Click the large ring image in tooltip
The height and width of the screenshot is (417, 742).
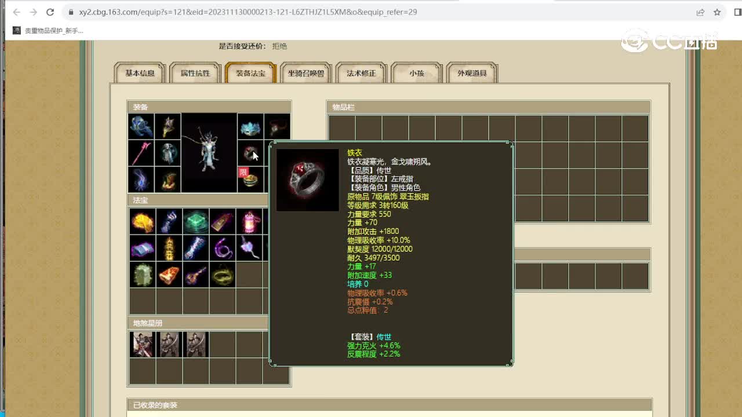(308, 180)
